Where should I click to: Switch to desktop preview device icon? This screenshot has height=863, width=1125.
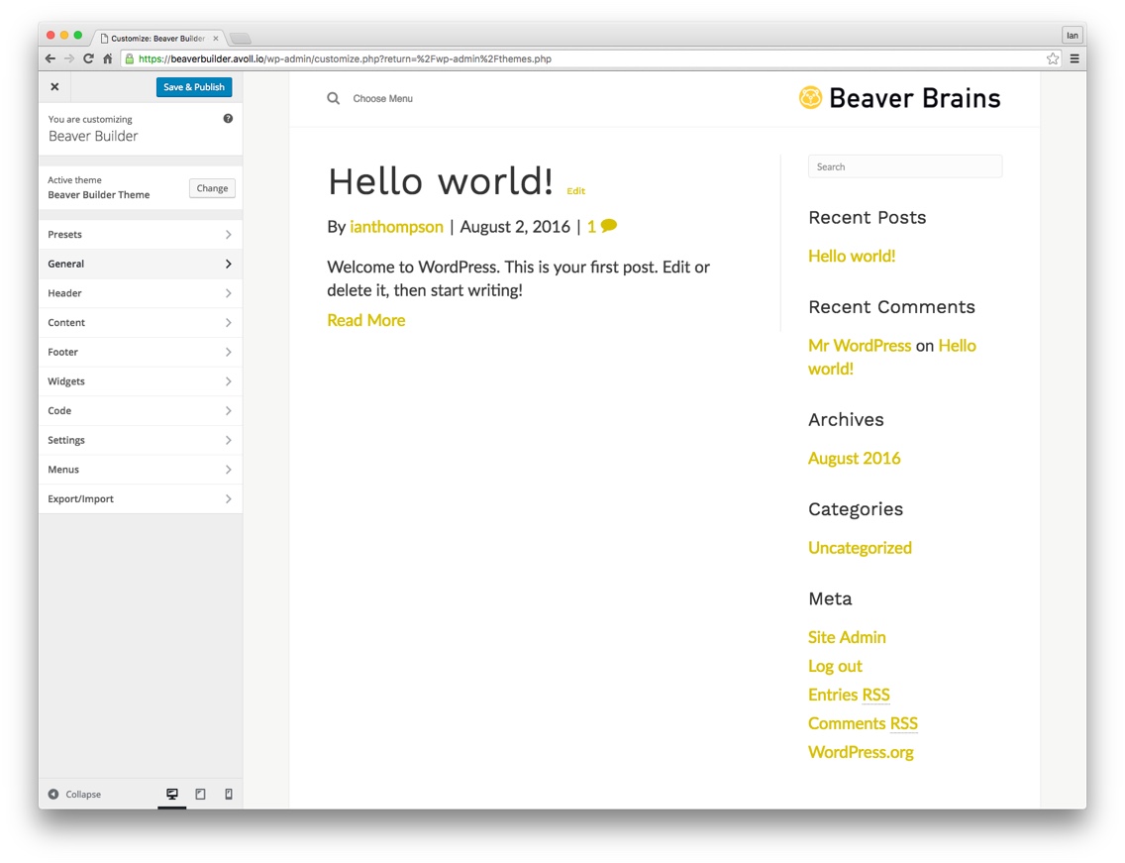[x=172, y=794]
